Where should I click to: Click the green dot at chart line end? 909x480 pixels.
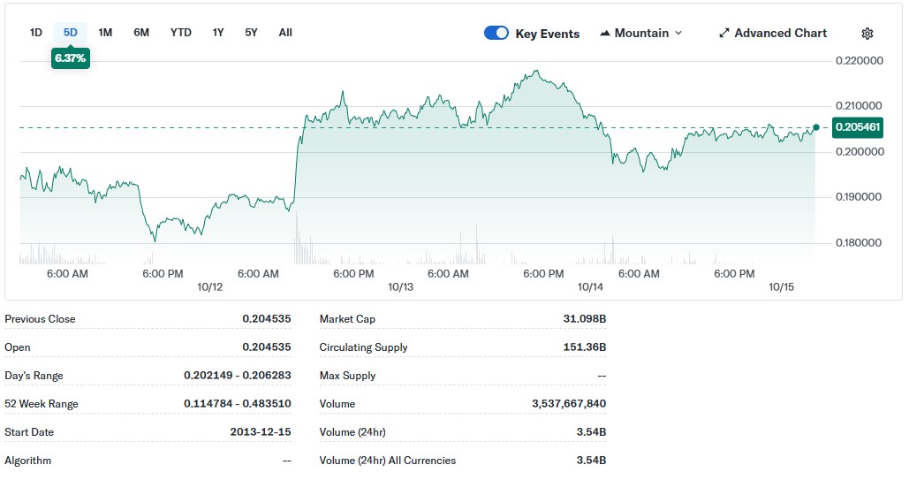(x=815, y=127)
